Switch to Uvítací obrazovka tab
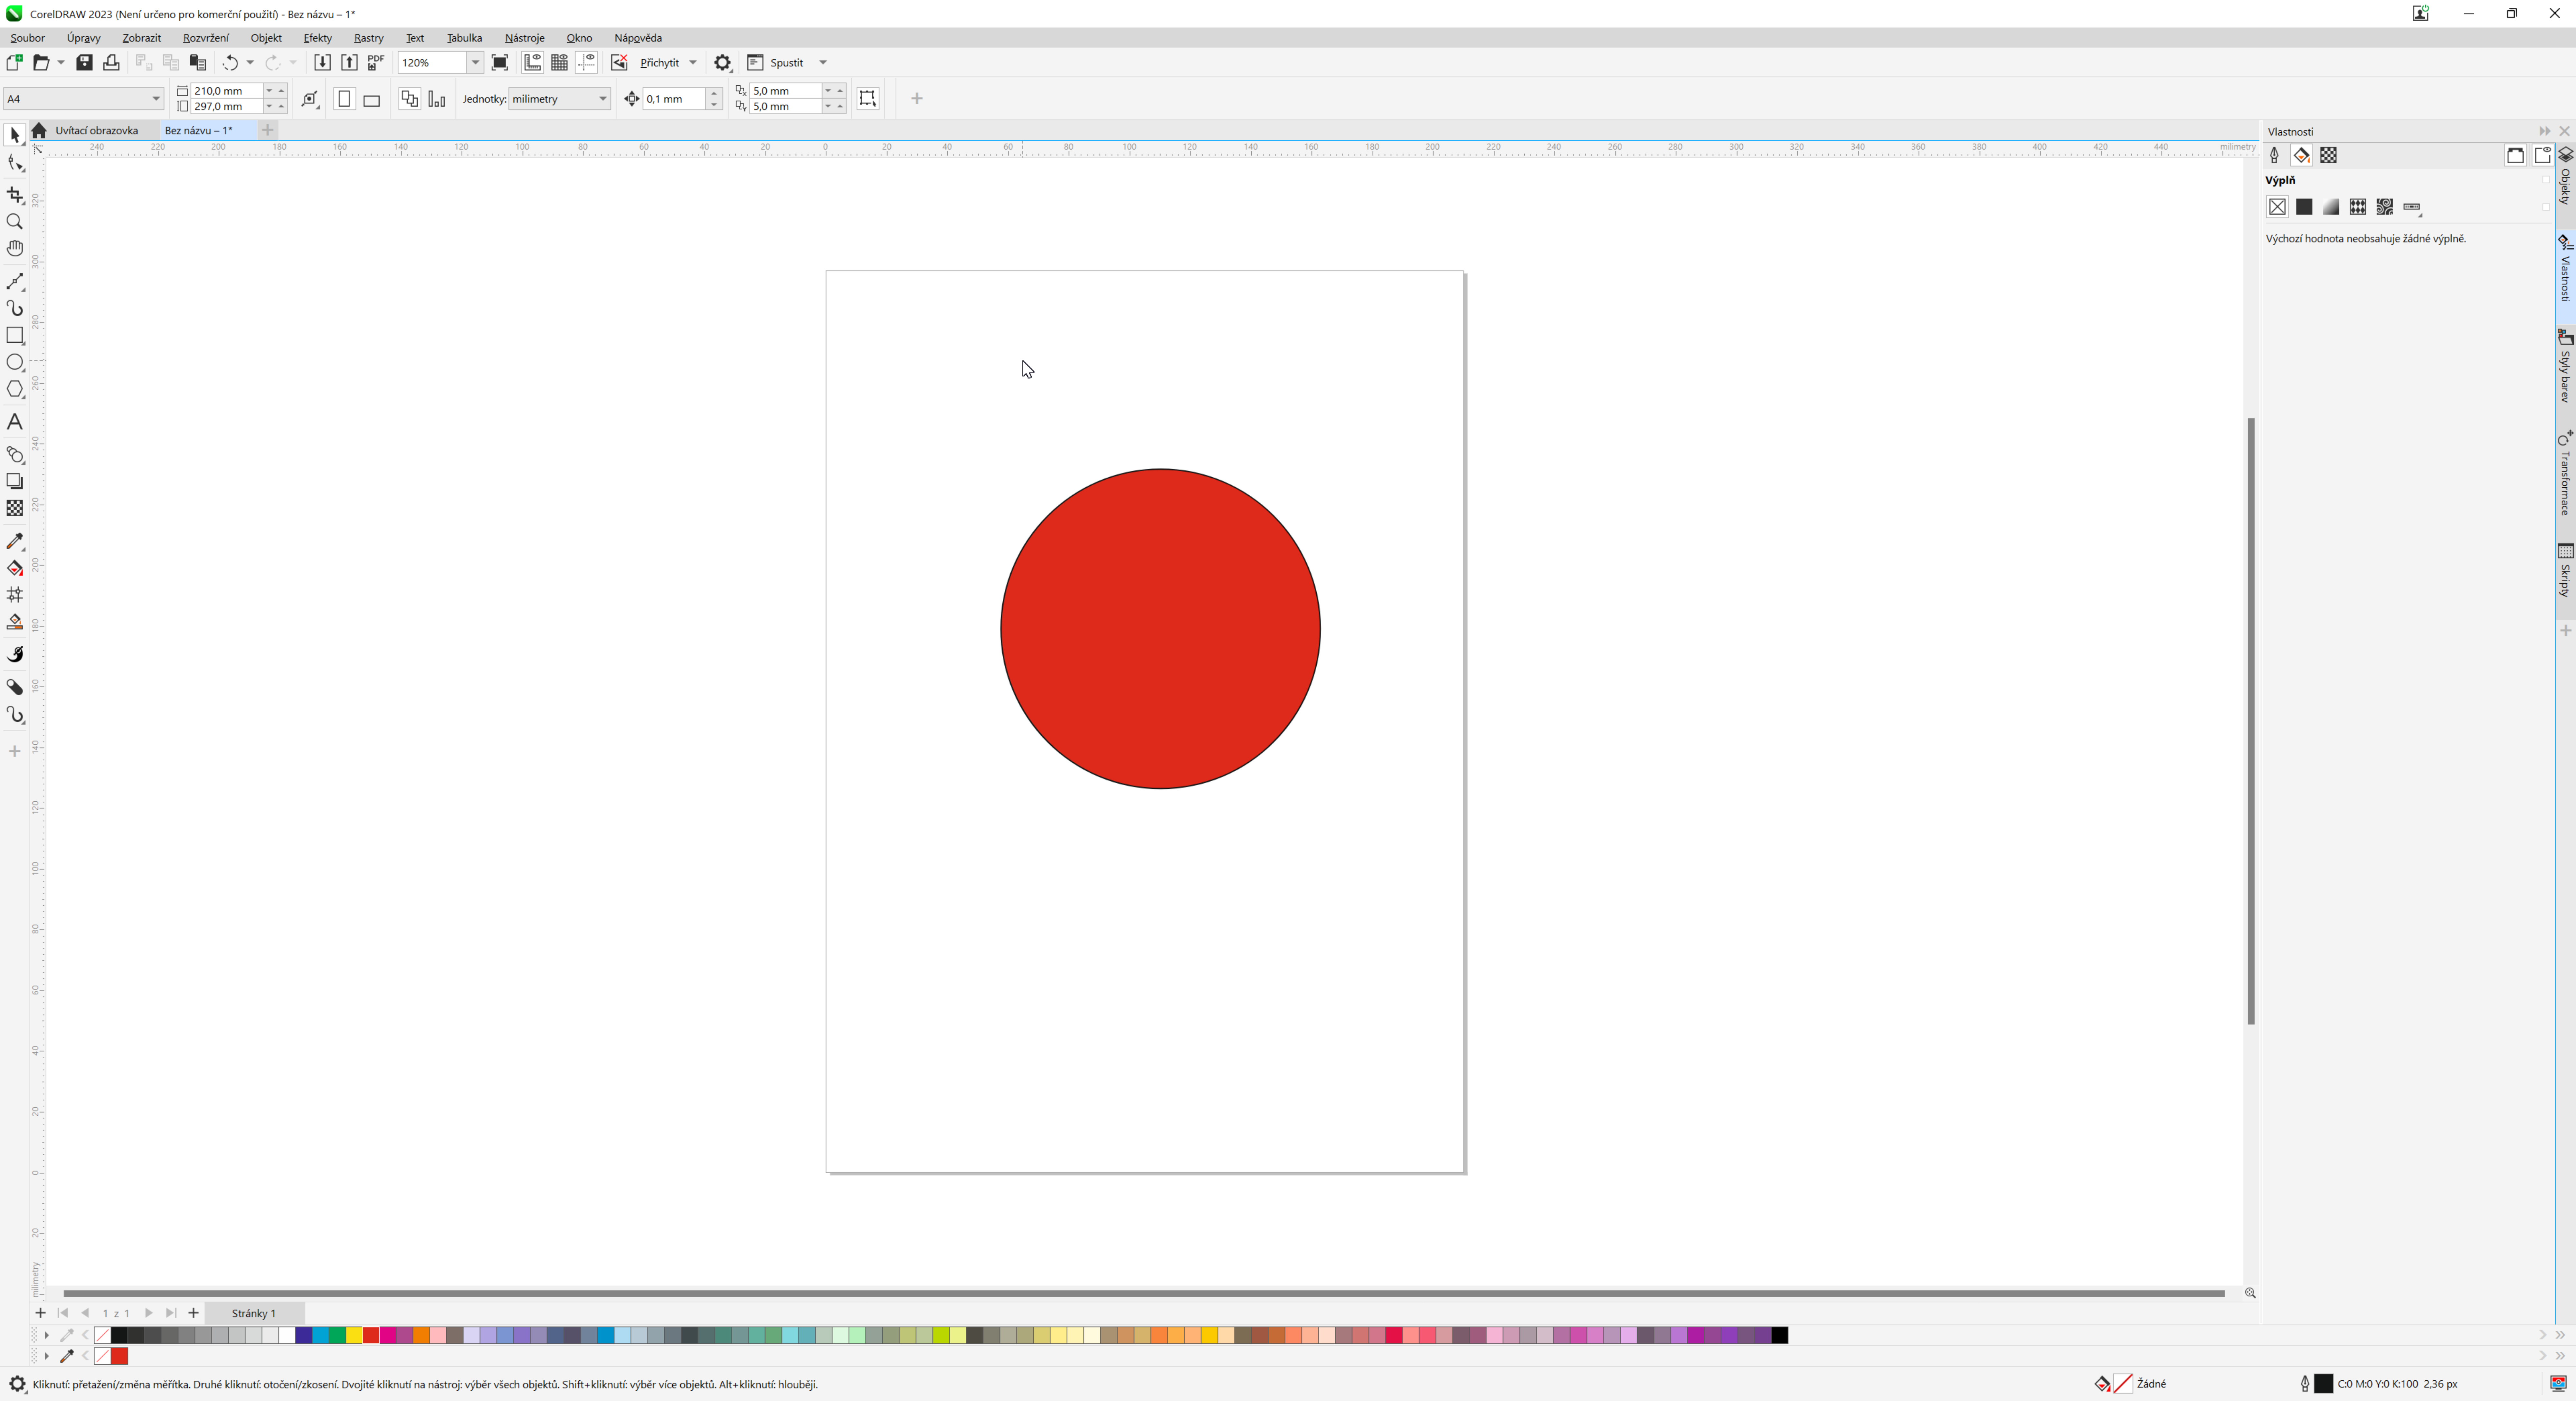 click(x=96, y=130)
